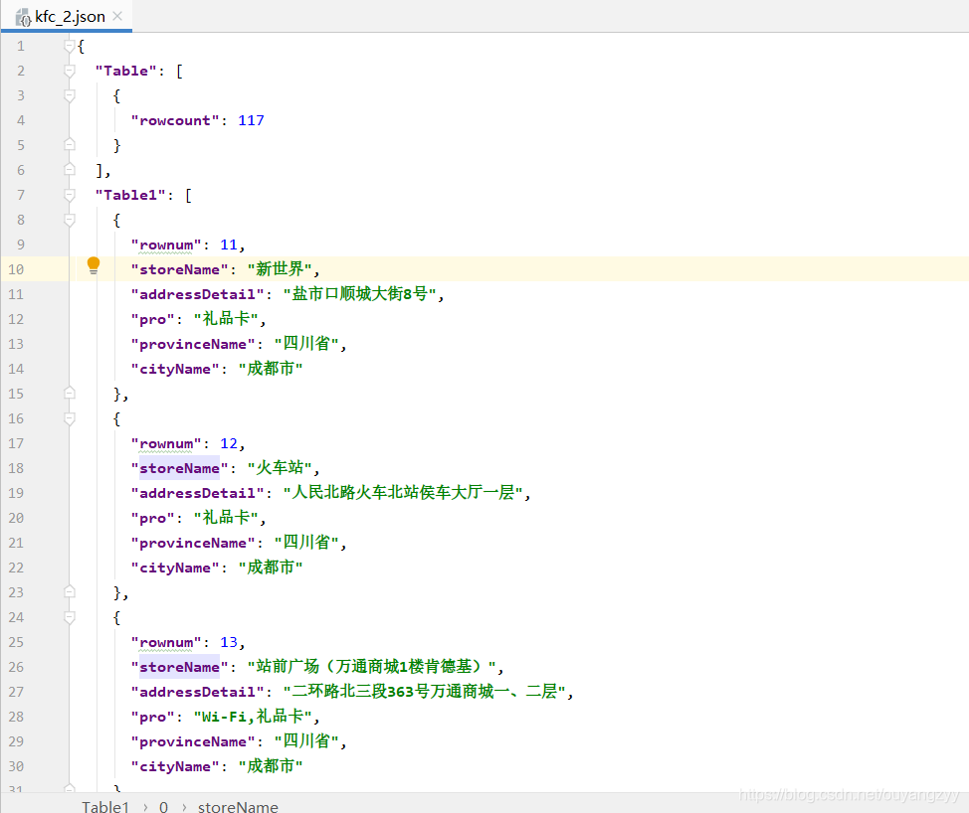Click the address "人民北路火车北站侯车大厅一层"
Image resolution: width=969 pixels, height=813 pixels.
403,493
